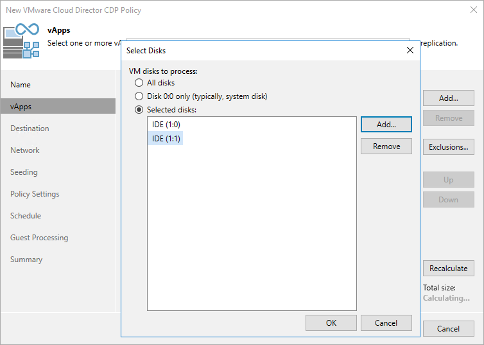Click the Up button in the wizard
484x345 pixels.
(x=449, y=179)
